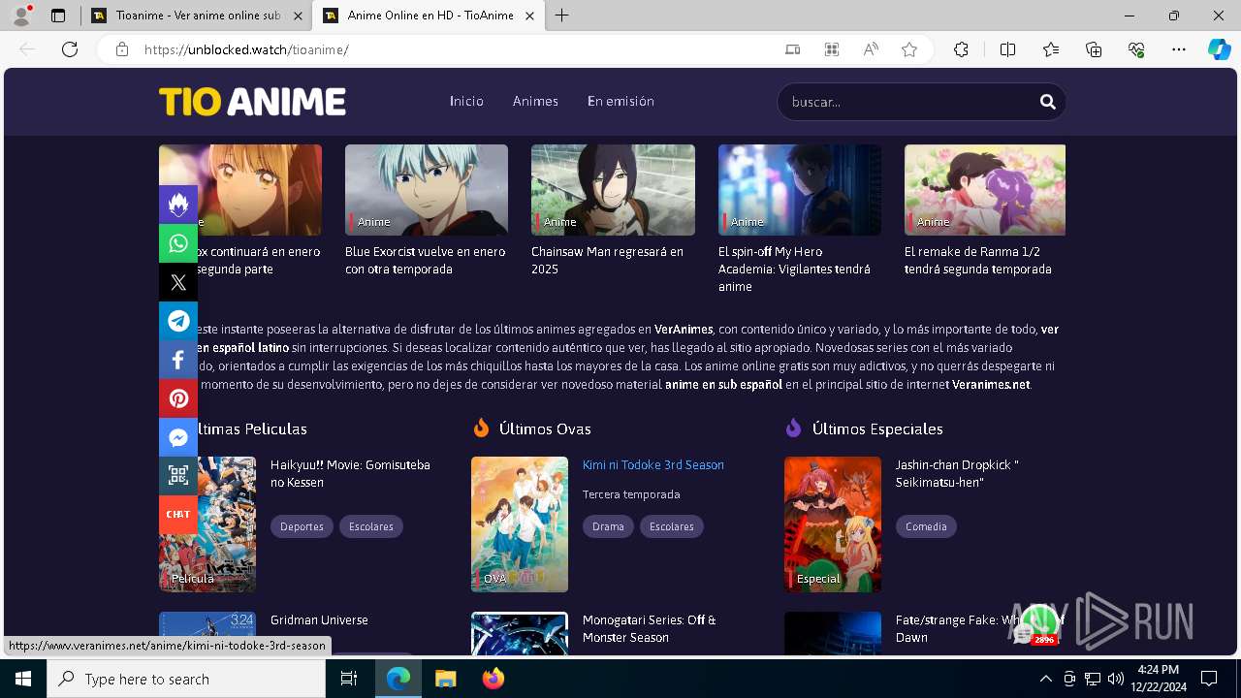Screen dimensions: 1241x698
Task: Open Kimi ni Todoke 3rd Season link
Action: click(653, 464)
